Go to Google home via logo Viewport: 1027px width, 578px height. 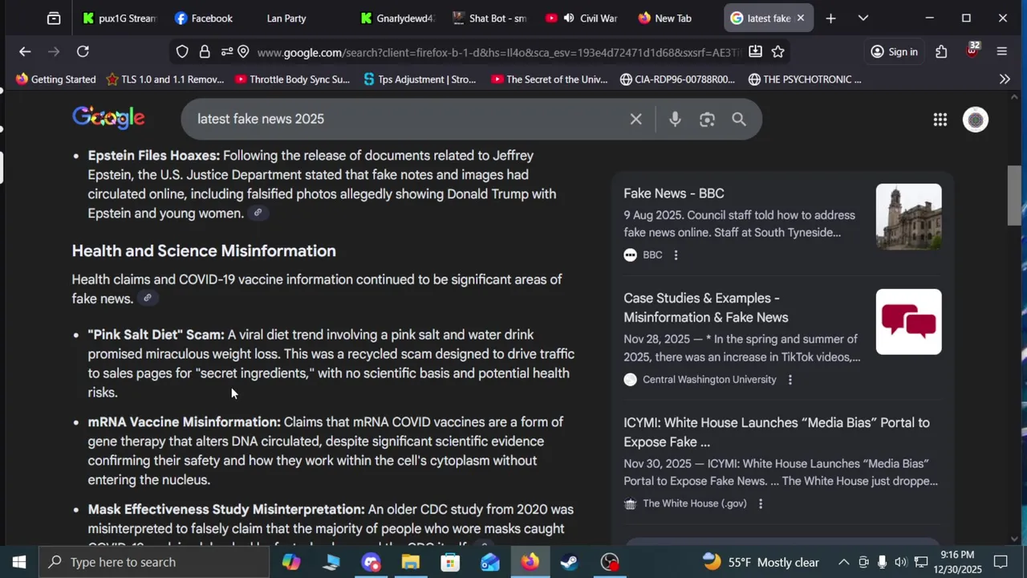point(108,118)
